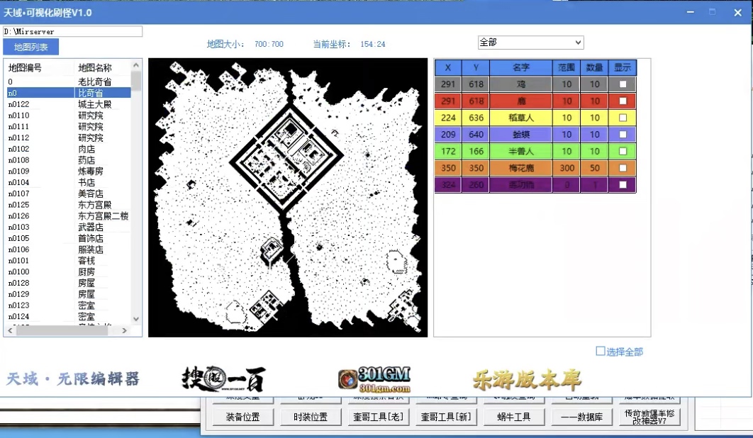Image resolution: width=753 pixels, height=438 pixels.
Task: Open the 全部 filter dropdown
Action: pyautogui.click(x=530, y=43)
